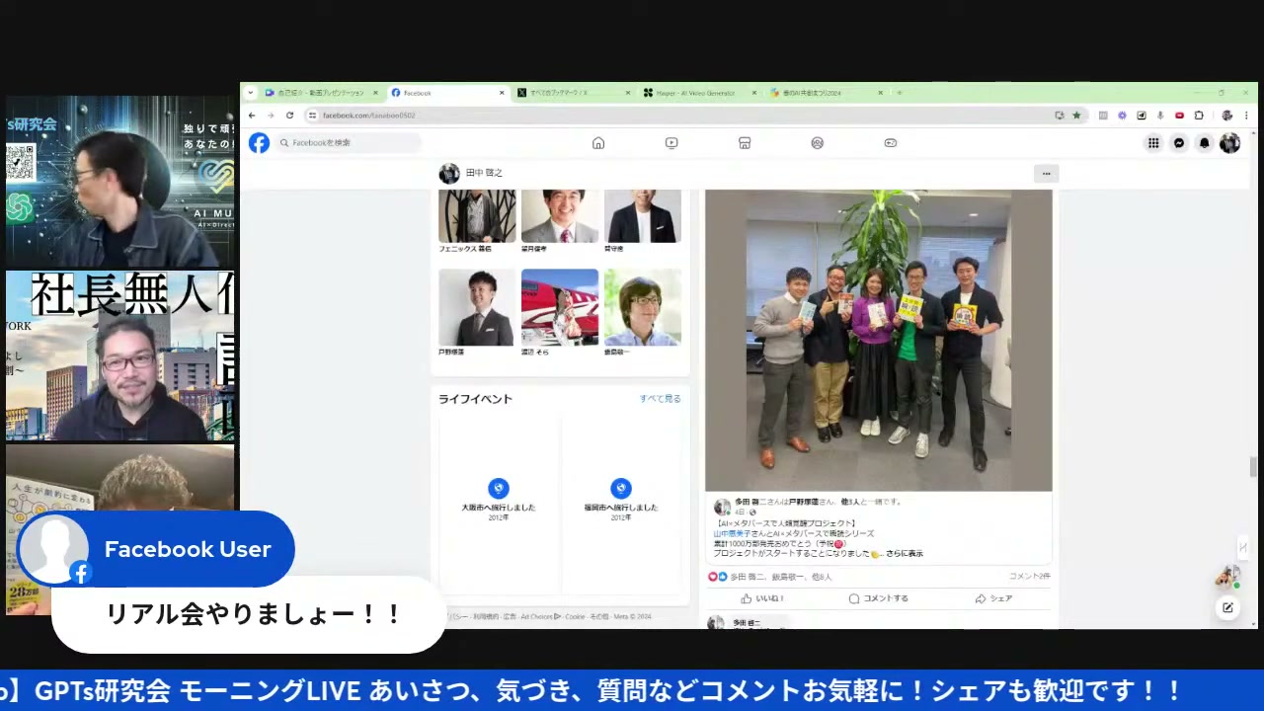The image size is (1264, 711).
Task: Open Chrome three-dot menu
Action: 1247,116
